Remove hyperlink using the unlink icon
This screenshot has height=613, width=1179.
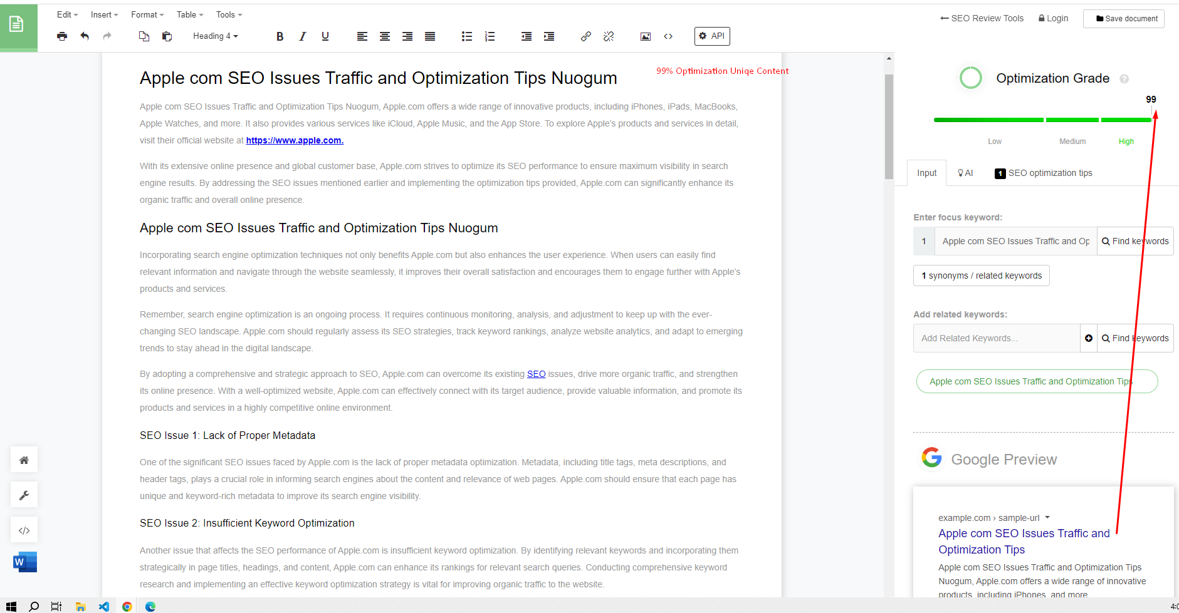608,36
